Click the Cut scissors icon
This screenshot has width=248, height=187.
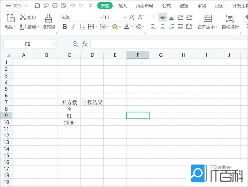[23, 17]
